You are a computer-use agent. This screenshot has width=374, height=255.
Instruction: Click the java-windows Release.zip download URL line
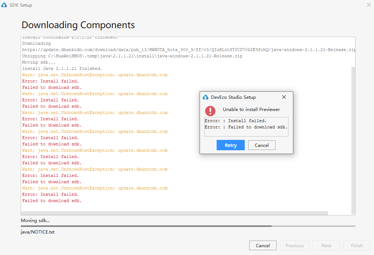click(x=188, y=50)
